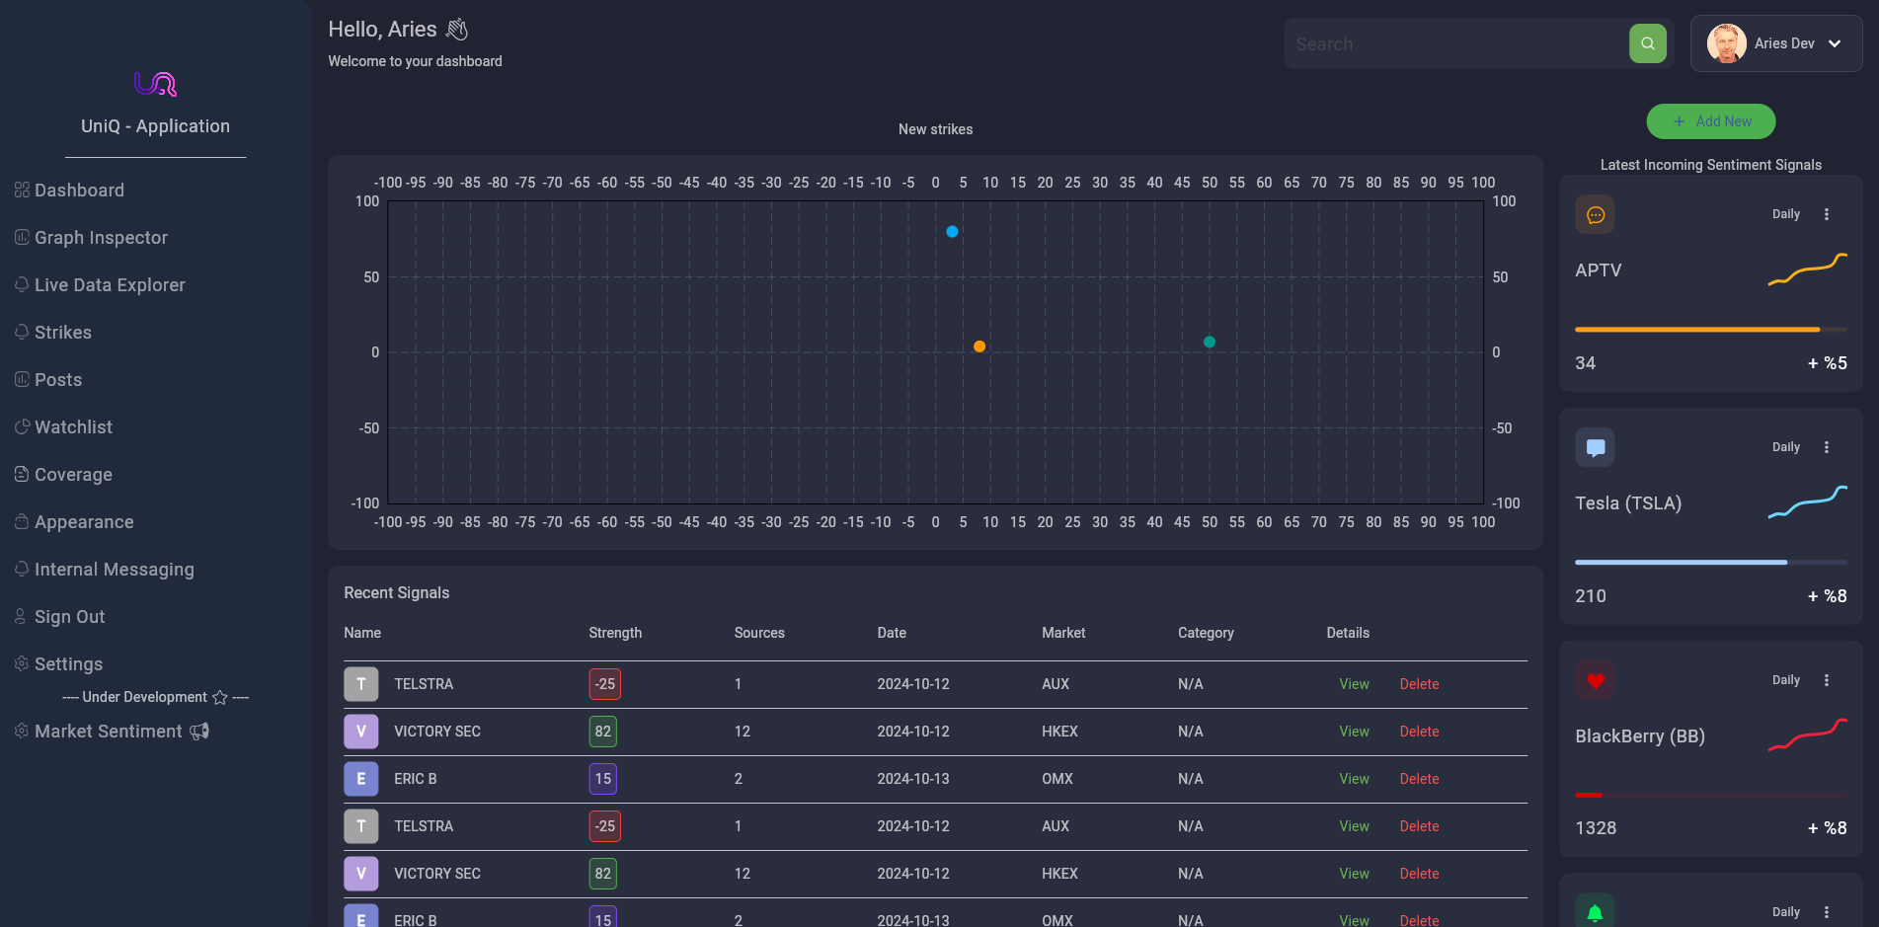Click the Sign Out user icon
Viewport: 1879px width, 927px height.
pos(21,616)
